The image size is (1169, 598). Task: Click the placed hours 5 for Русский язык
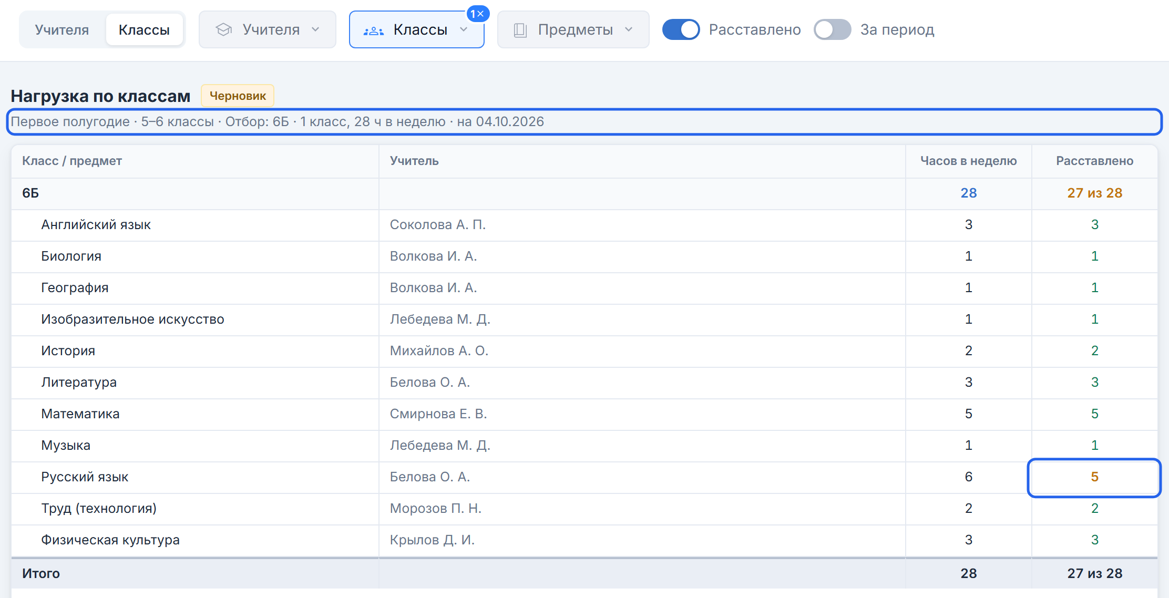1095,477
